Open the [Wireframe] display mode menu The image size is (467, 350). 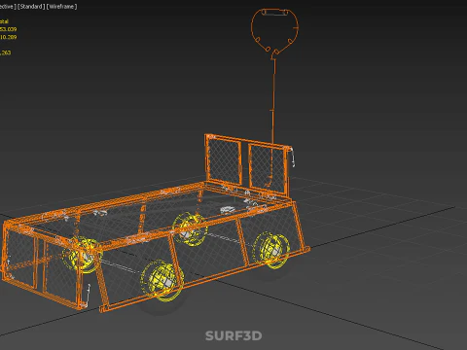62,7
